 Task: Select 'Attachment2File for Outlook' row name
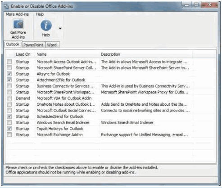pyautogui.click(x=61, y=80)
